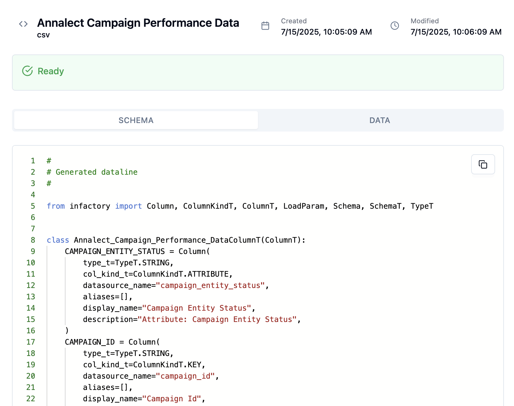Click the Modified label
Screen dimensions: 514x406
425,21
